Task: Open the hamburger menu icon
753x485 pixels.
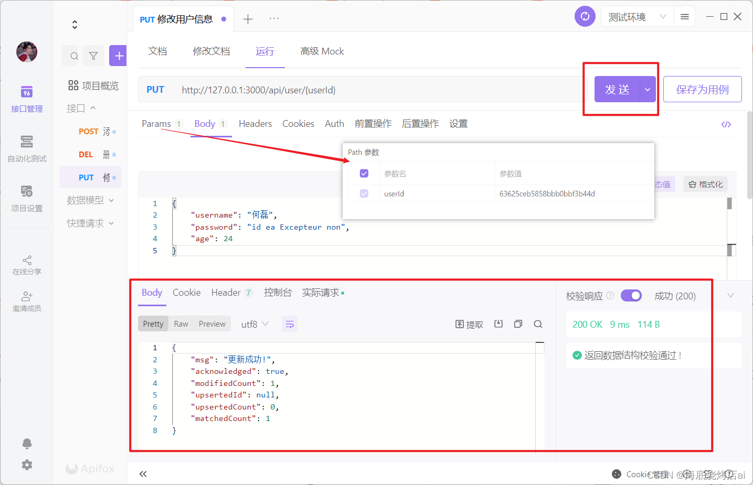Action: coord(685,17)
